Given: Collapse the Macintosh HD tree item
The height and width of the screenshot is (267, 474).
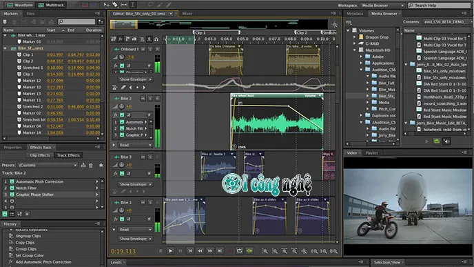Looking at the screenshot, I should point(355,50).
